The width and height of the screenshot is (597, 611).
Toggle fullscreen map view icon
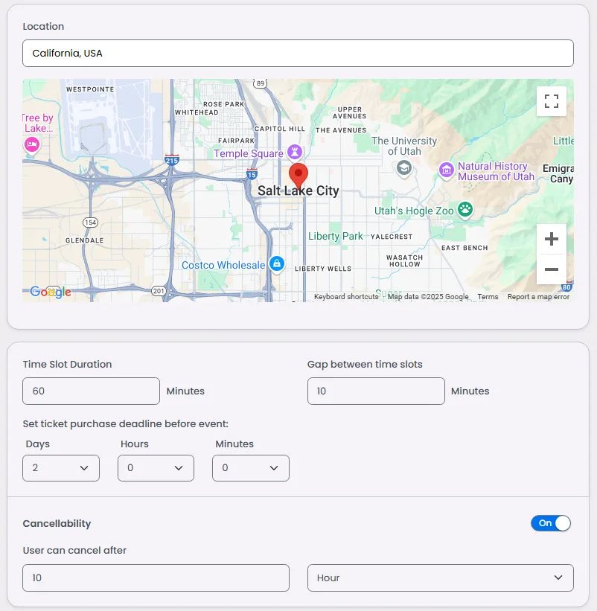point(551,101)
